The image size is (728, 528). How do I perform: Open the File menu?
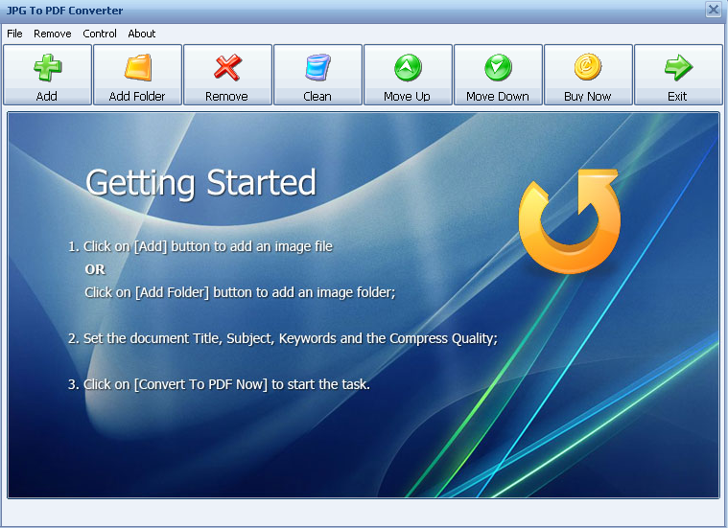[x=14, y=34]
